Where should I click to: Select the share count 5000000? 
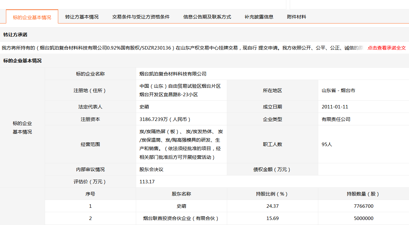pyautogui.click(x=364, y=218)
